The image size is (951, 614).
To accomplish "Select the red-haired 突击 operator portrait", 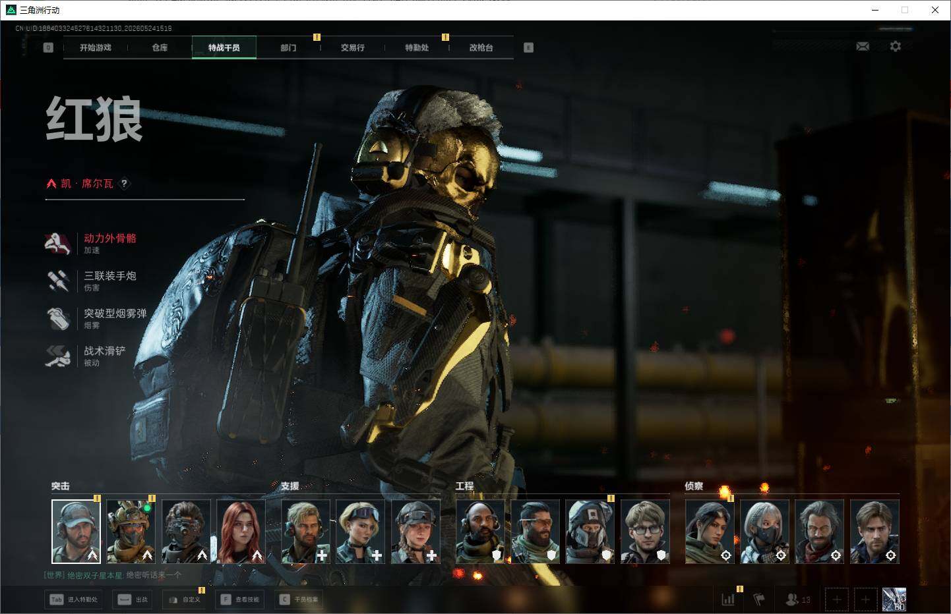I will (241, 532).
